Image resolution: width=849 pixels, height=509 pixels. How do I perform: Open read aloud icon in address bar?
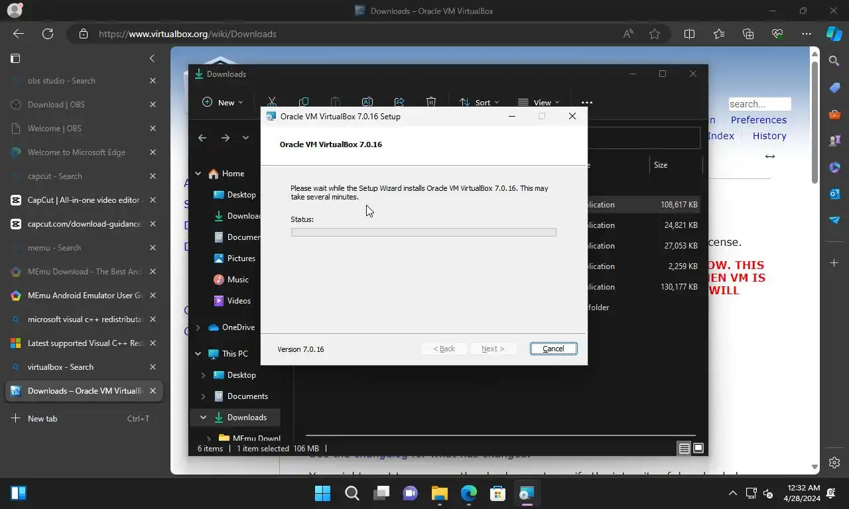pyautogui.click(x=627, y=34)
